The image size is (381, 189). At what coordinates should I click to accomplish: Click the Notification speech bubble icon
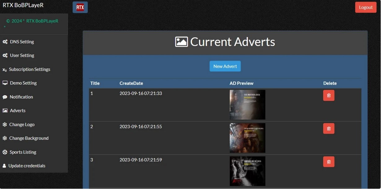(x=5, y=97)
